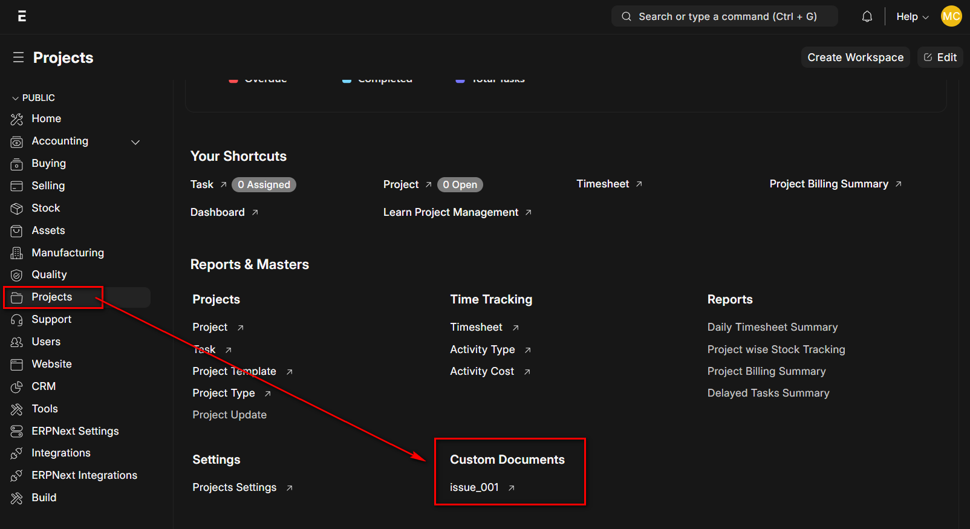Image resolution: width=970 pixels, height=529 pixels.
Task: Open the Delayed Tasks Summary report
Action: [768, 393]
